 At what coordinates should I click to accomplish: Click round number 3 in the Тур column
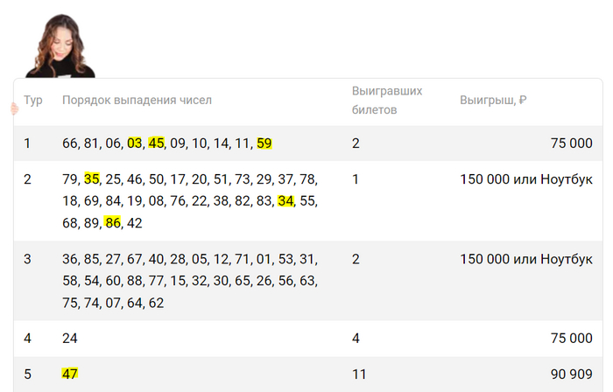coord(28,260)
